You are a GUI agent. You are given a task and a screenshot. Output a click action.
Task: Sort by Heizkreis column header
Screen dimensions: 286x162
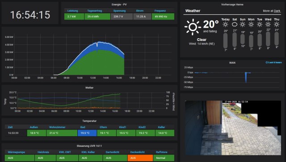pos(43,152)
